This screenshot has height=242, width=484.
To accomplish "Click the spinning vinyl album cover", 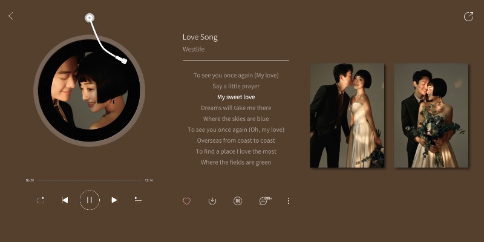I will (x=89, y=91).
